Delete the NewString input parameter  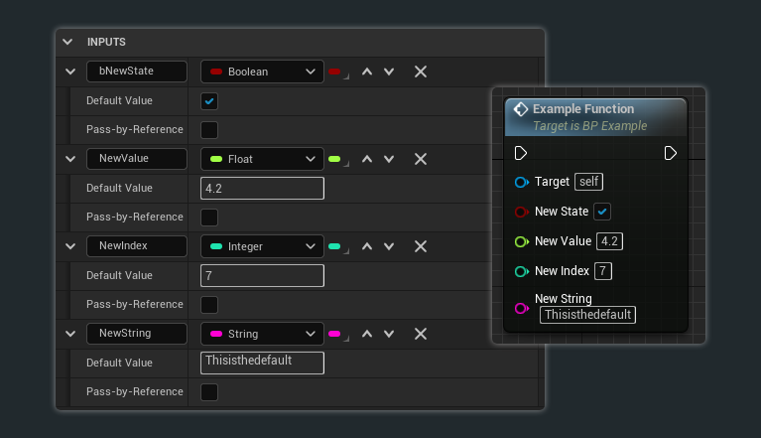click(421, 334)
